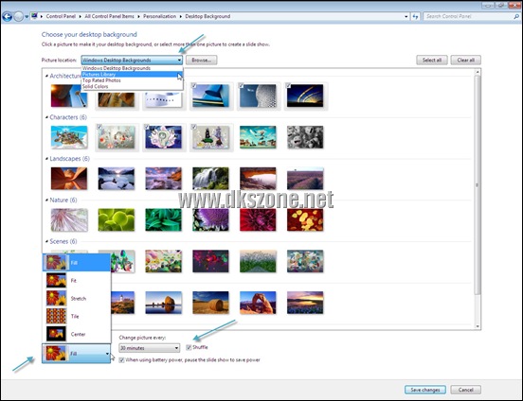Choose Tile picture position option
This screenshot has width=523, height=401.
[77, 316]
